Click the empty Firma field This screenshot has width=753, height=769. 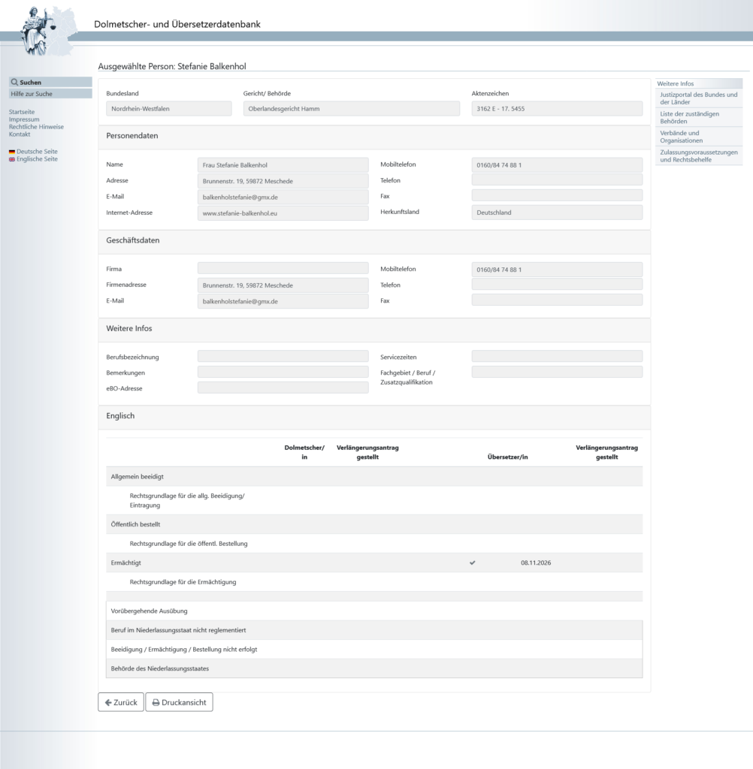click(283, 268)
